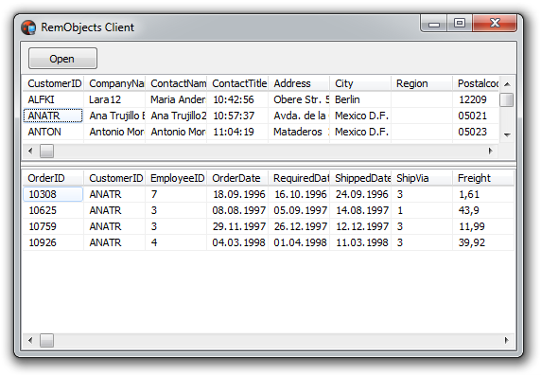Screen dimensions: 541x375
Task: Click the customers grid vertical scroll thumb
Action: pyautogui.click(x=507, y=100)
